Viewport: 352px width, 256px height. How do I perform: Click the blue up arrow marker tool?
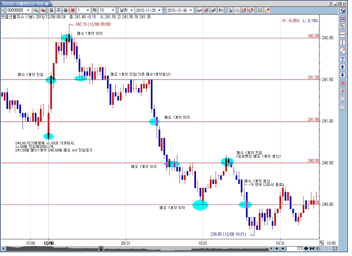(343, 67)
